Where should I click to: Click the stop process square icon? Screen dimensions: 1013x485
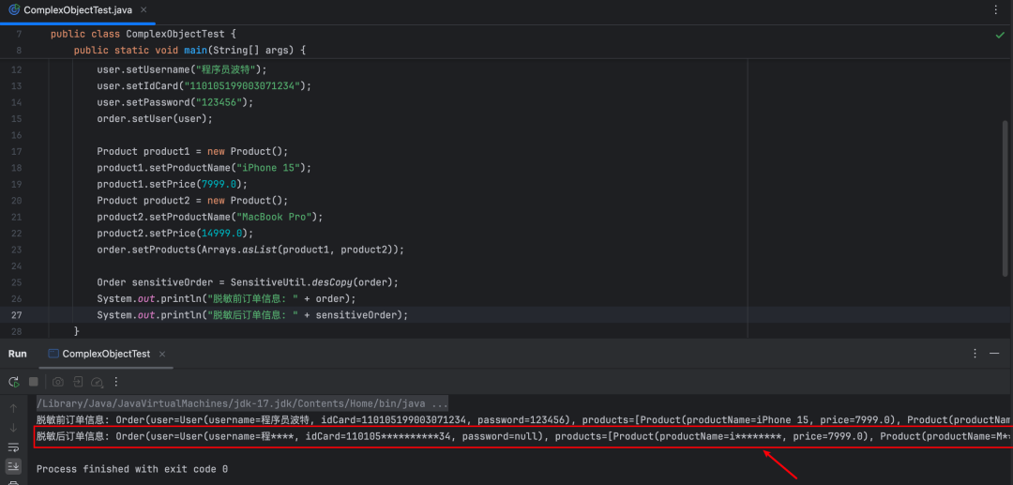pyautogui.click(x=34, y=382)
